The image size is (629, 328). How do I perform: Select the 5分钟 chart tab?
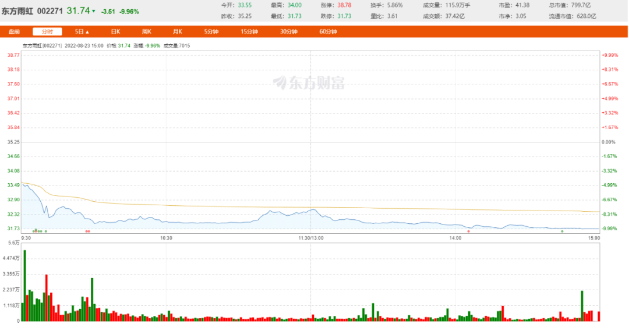[x=211, y=31]
